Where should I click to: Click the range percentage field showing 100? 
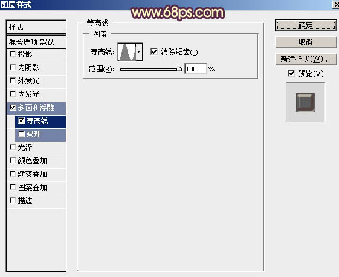coord(195,69)
